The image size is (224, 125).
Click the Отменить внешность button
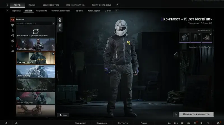[196, 114]
